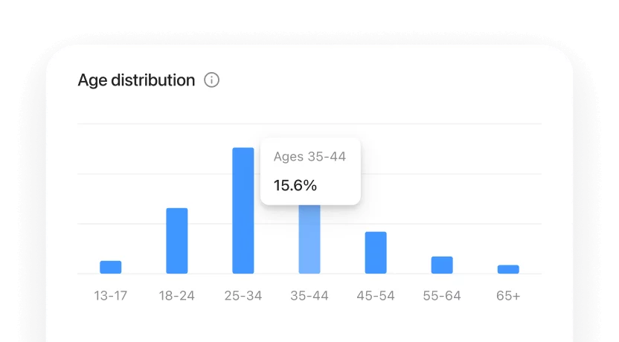Select the 35-44 axis label

(x=309, y=296)
